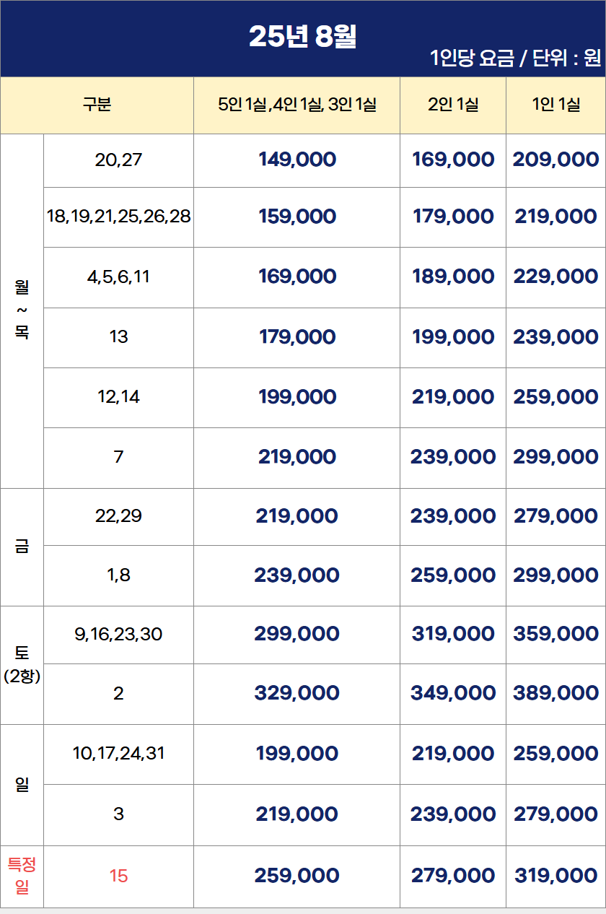The height and width of the screenshot is (914, 606).
Task: Select the 9,16,23,30 Saturday dates cell
Action: (x=118, y=634)
